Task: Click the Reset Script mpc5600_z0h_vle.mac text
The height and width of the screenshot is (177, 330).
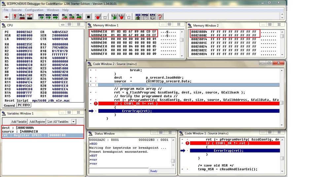Action: tap(37, 101)
